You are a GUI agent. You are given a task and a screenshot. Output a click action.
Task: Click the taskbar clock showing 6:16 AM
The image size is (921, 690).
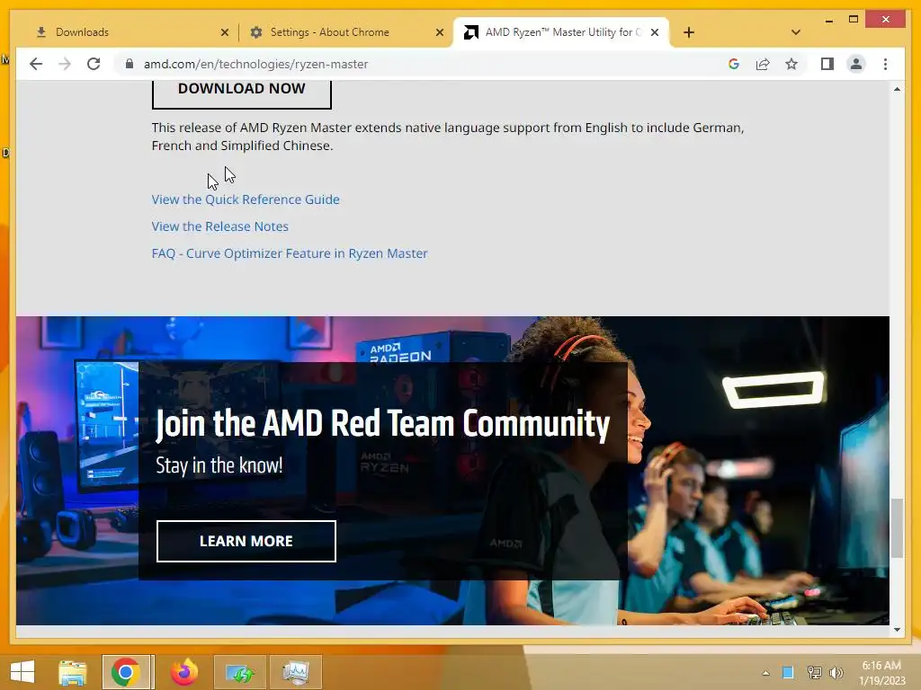coord(881,673)
